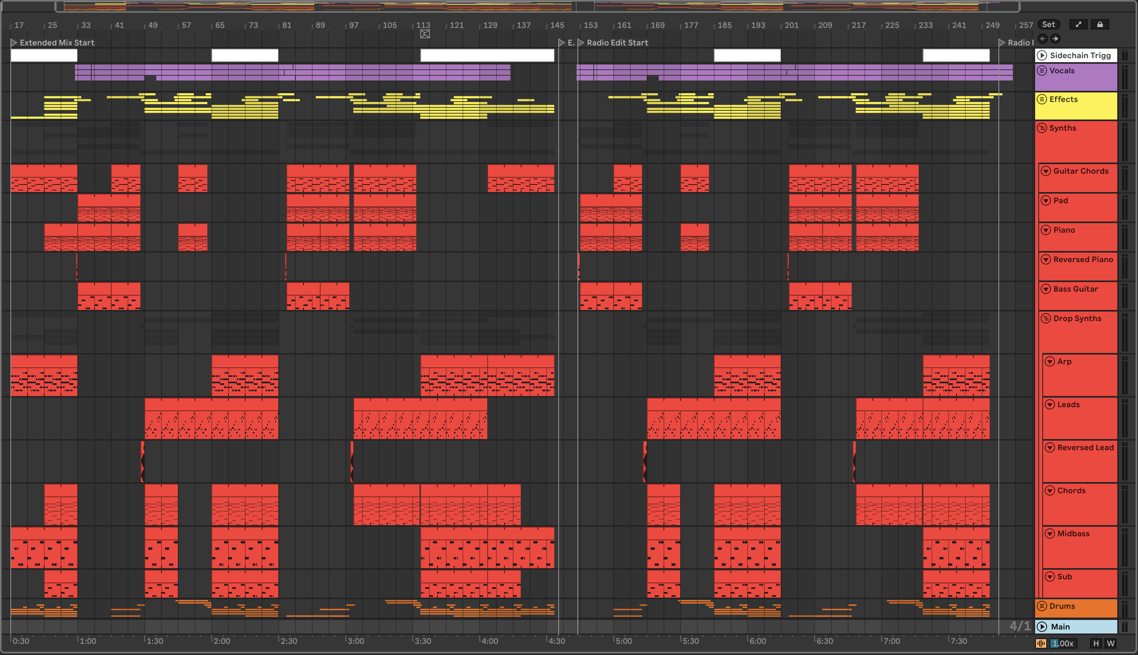Toggle the lock envelopes icon
1138x655 pixels.
pos(1100,25)
